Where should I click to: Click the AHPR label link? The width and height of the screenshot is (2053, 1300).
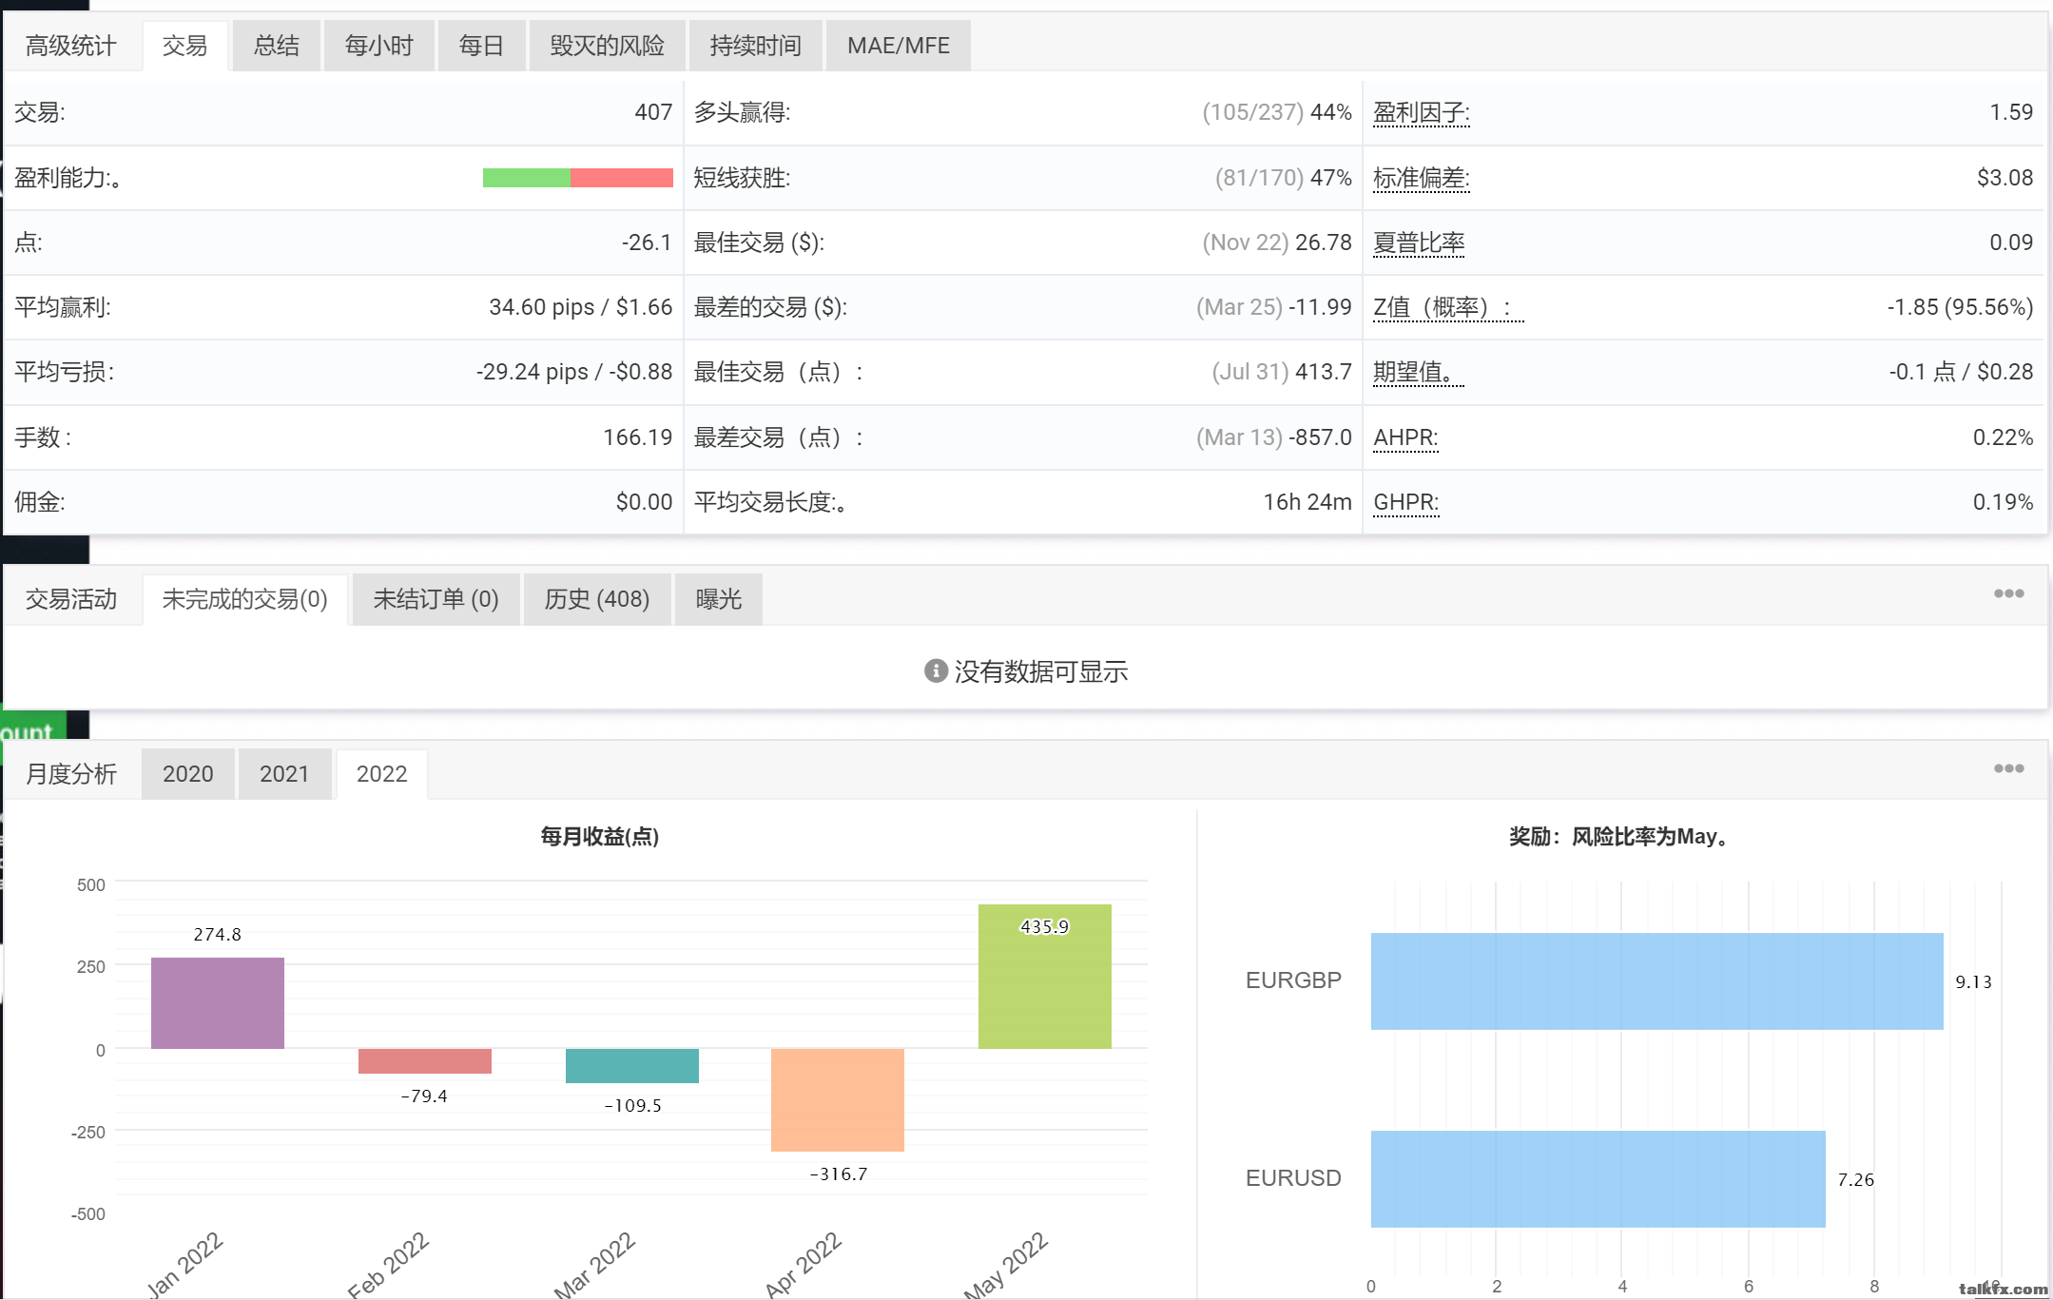point(1405,437)
